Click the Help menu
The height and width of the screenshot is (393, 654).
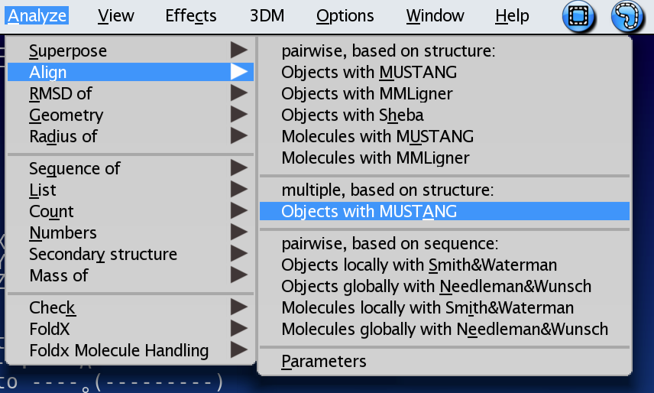pyautogui.click(x=511, y=15)
